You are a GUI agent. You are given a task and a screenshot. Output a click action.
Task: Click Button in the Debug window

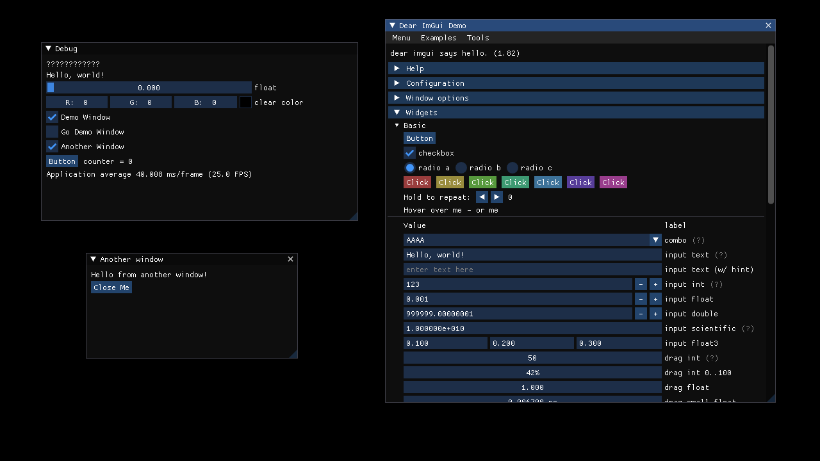tap(62, 161)
